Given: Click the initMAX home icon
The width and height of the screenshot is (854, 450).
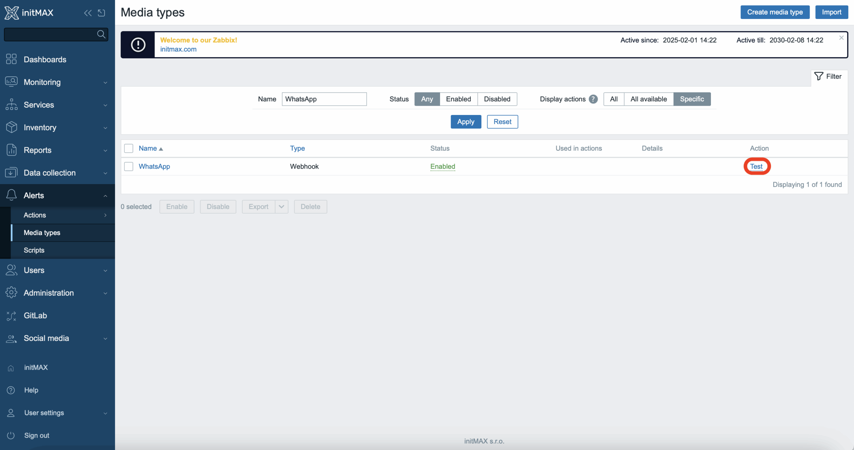Looking at the screenshot, I should [x=11, y=368].
